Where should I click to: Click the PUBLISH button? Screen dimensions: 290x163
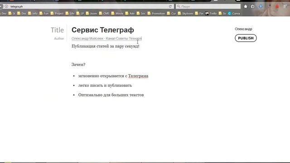pos(246,38)
